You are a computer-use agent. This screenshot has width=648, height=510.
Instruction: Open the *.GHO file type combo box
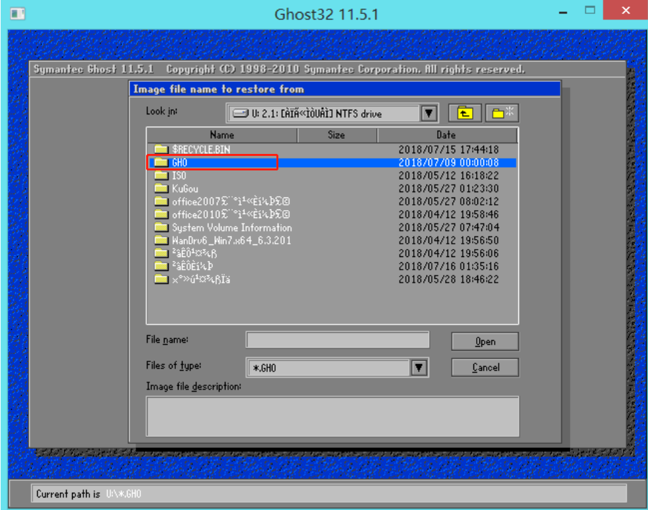coord(337,367)
